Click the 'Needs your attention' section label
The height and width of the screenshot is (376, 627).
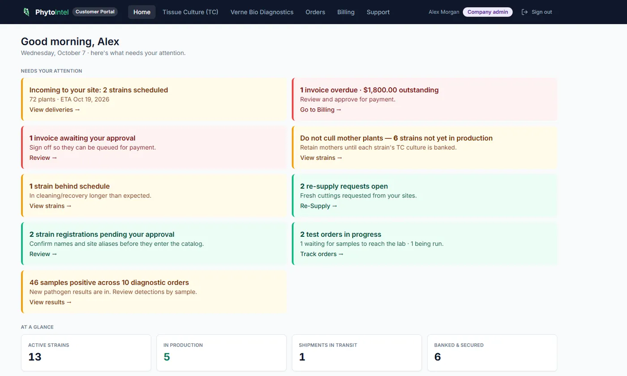[x=52, y=71]
